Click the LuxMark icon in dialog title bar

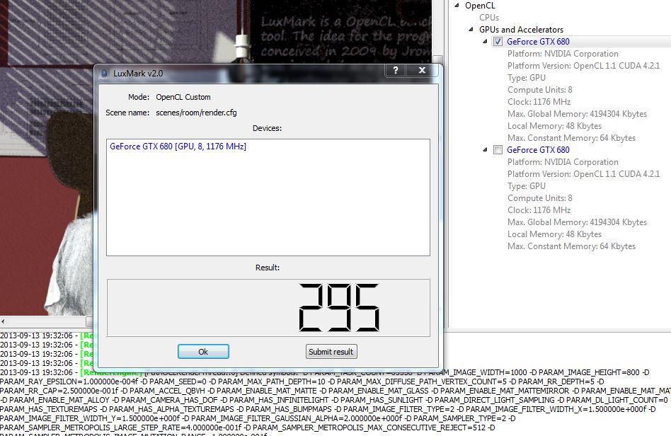click(x=104, y=74)
